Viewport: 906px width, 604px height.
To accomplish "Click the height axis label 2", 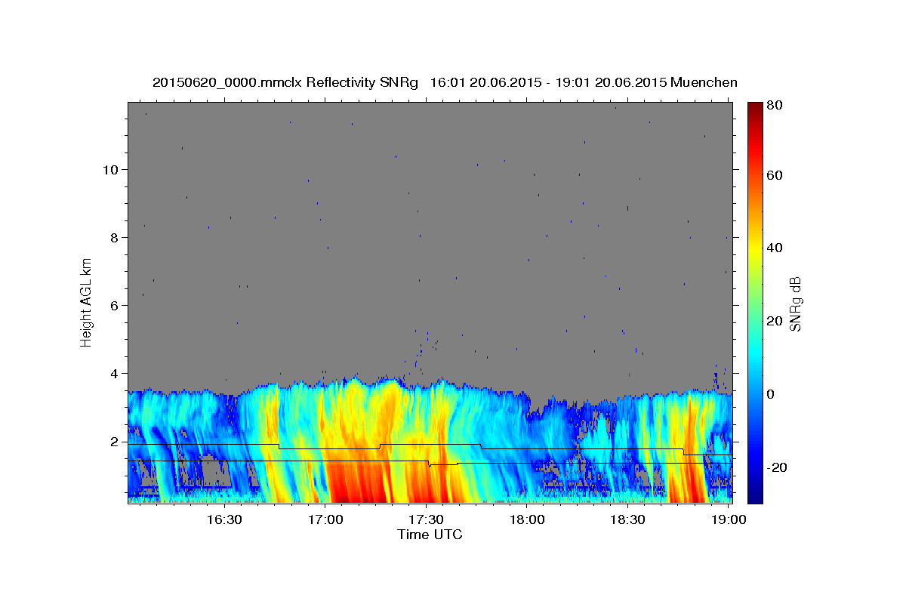I will (x=115, y=441).
